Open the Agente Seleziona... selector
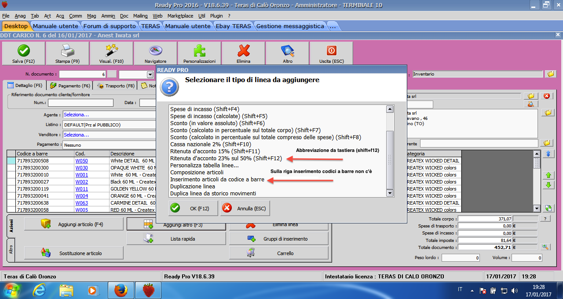563x299 pixels. click(x=110, y=115)
